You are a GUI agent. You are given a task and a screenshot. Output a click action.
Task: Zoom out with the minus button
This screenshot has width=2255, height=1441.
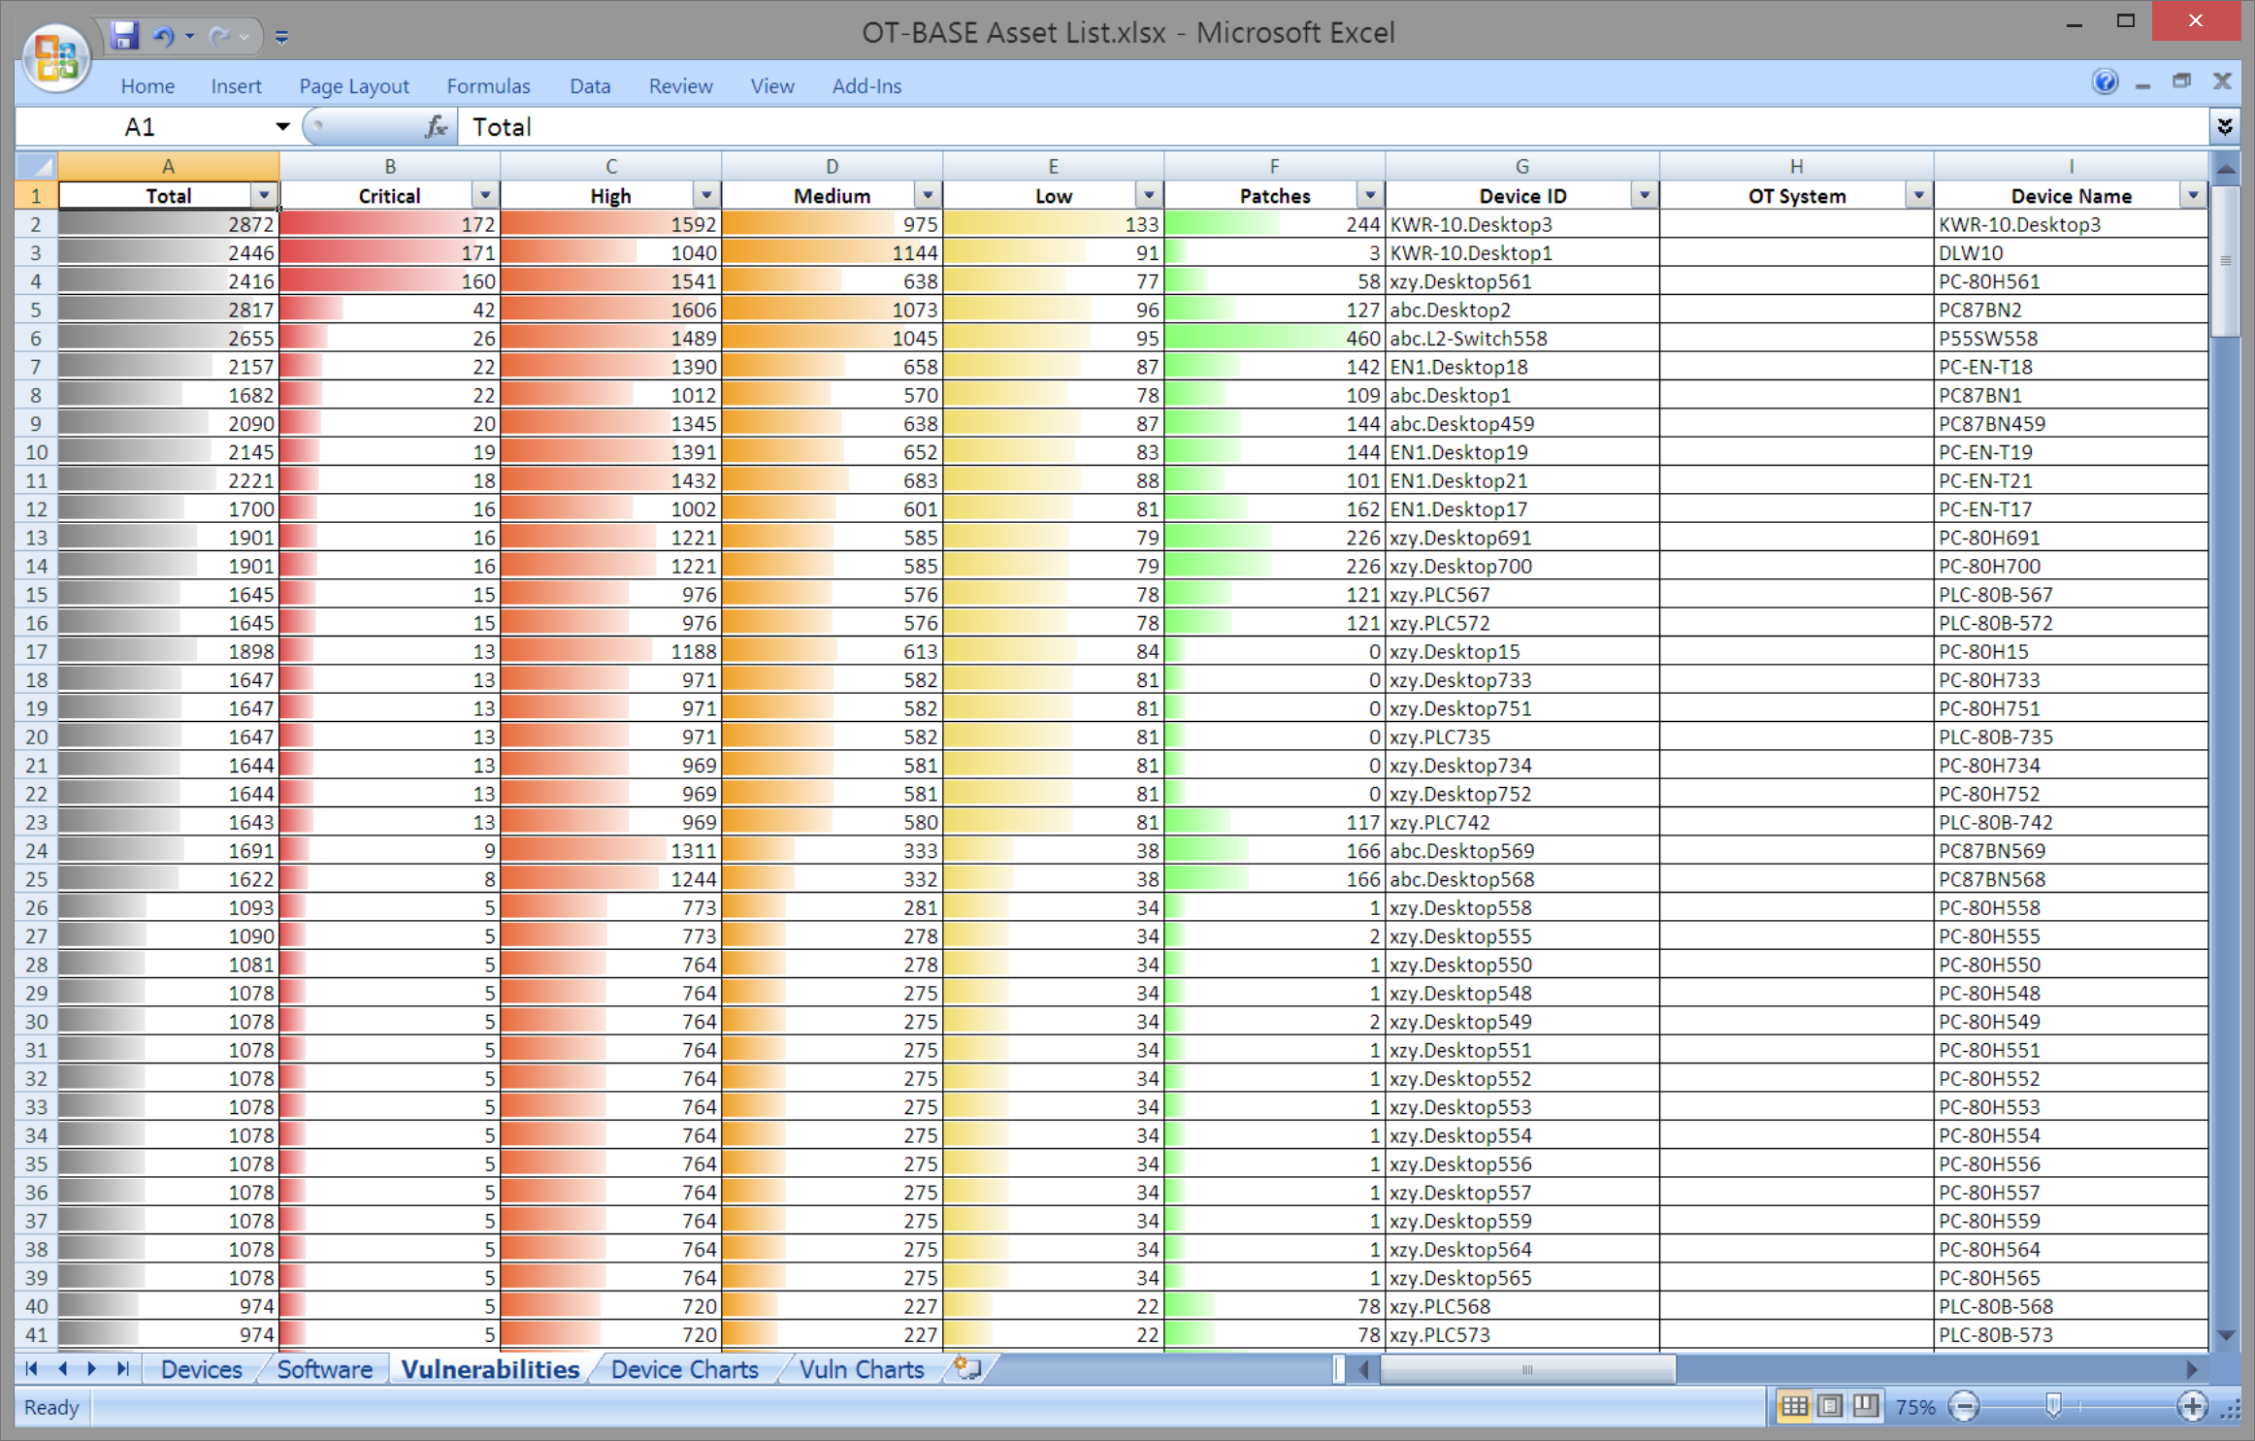(1964, 1406)
